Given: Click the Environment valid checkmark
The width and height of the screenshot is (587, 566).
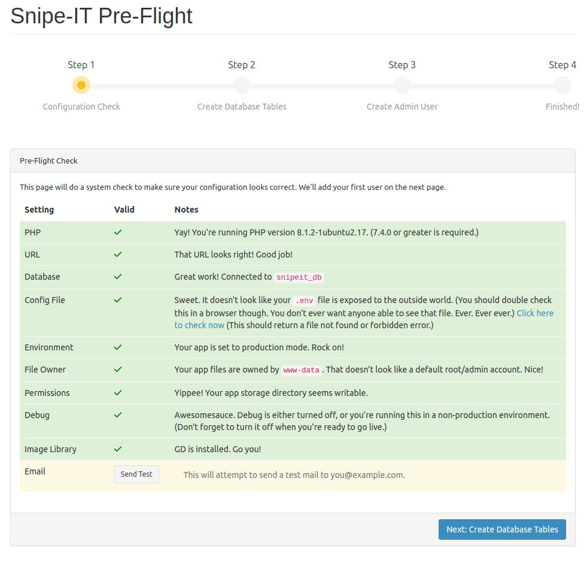Looking at the screenshot, I should (x=118, y=347).
